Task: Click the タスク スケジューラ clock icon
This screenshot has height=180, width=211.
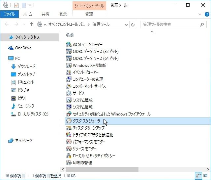Action: tap(69, 121)
